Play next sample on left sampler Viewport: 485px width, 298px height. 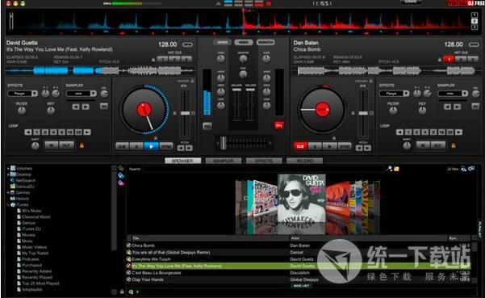coord(86,107)
